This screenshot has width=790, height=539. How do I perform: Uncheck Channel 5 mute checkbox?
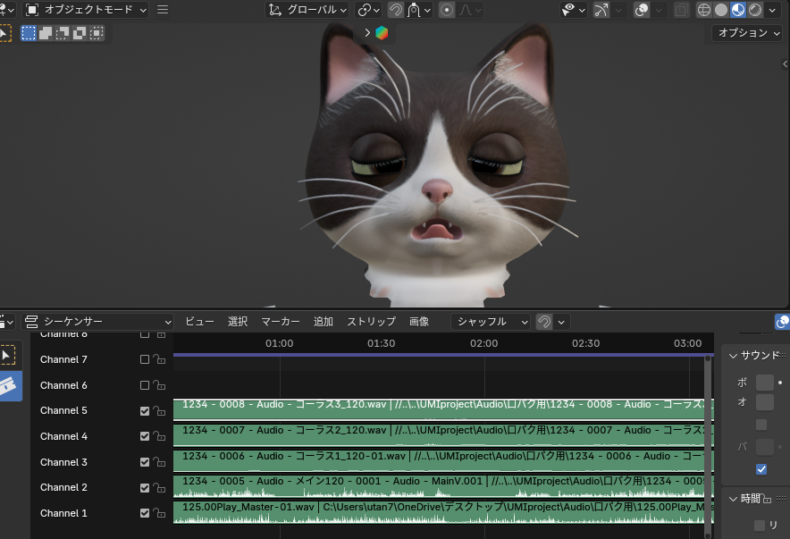click(145, 411)
